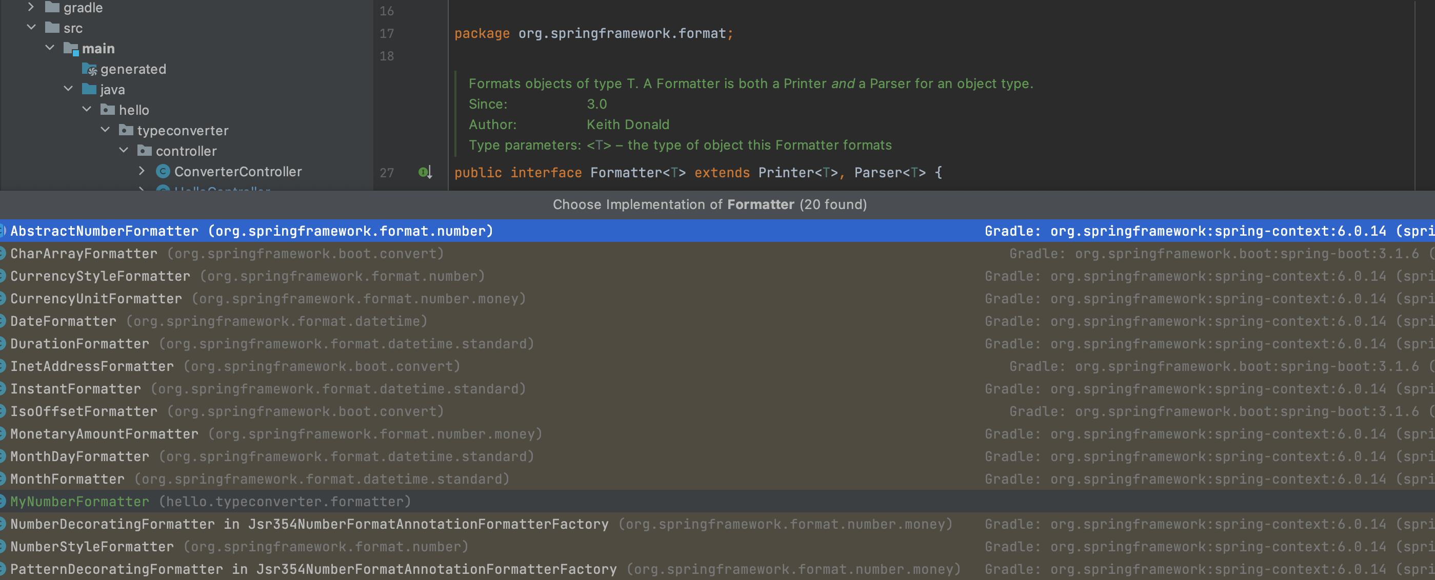
Task: Choose MyNumberFormatter from the implementations list
Action: (79, 502)
